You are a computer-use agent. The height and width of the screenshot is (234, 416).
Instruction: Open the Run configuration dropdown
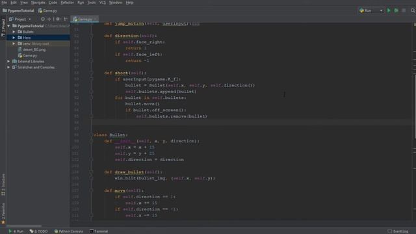point(371,10)
